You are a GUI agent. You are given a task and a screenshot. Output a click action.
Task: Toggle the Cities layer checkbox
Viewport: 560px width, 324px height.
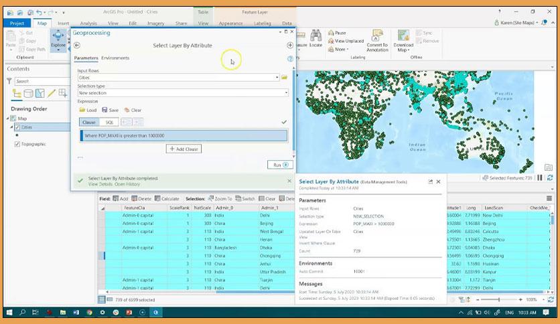(x=17, y=127)
